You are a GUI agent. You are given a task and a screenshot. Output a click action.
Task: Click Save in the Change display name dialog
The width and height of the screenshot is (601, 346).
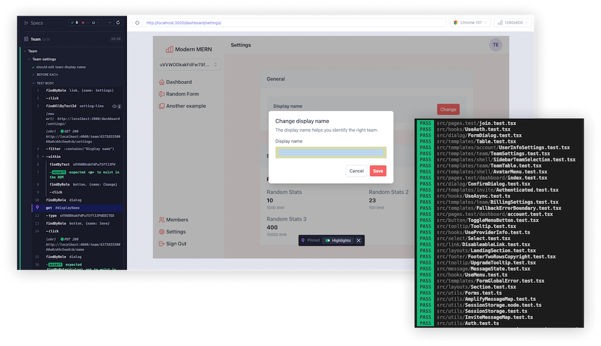pos(378,171)
